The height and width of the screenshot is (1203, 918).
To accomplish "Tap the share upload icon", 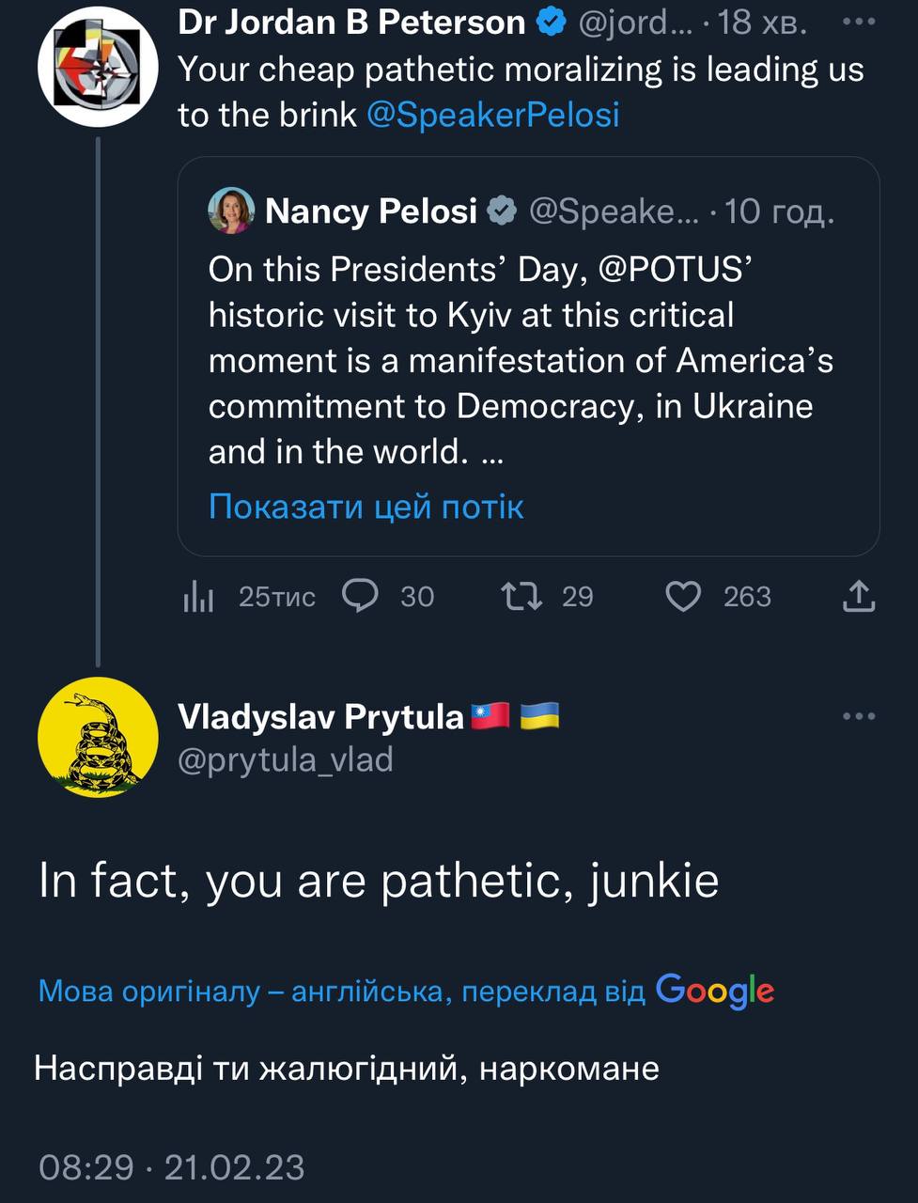I will (859, 596).
